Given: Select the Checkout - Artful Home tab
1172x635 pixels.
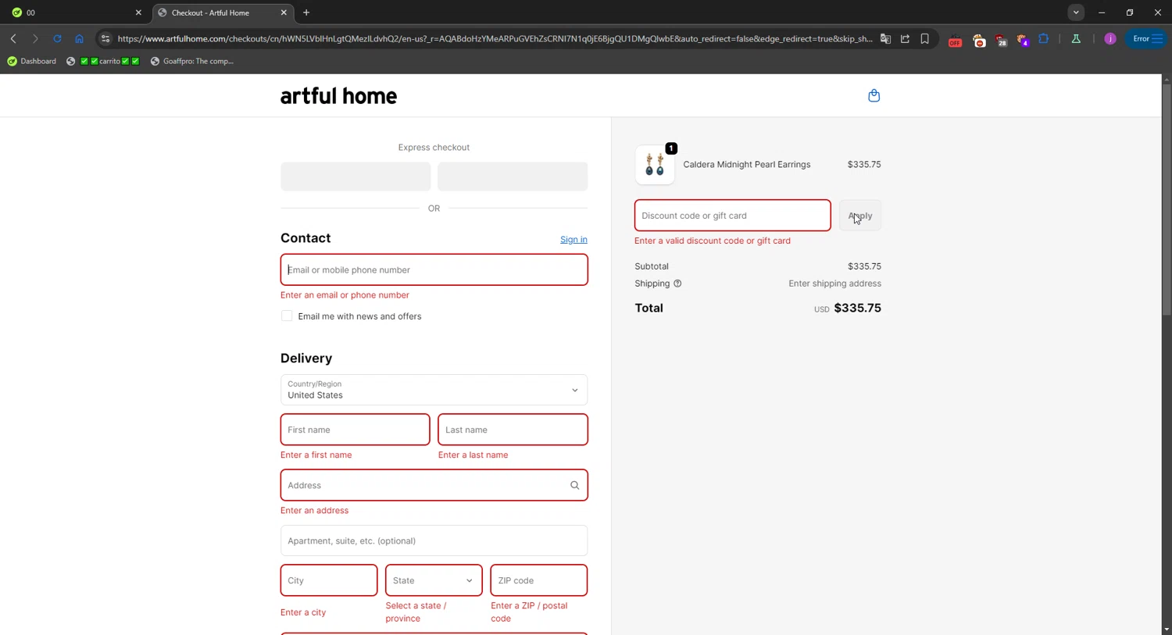Looking at the screenshot, I should 222,12.
